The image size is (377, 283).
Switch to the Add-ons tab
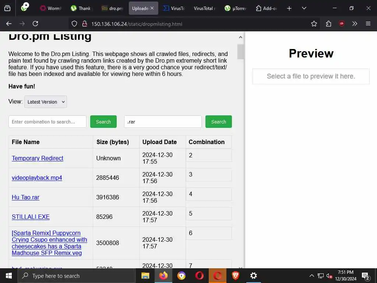266,8
